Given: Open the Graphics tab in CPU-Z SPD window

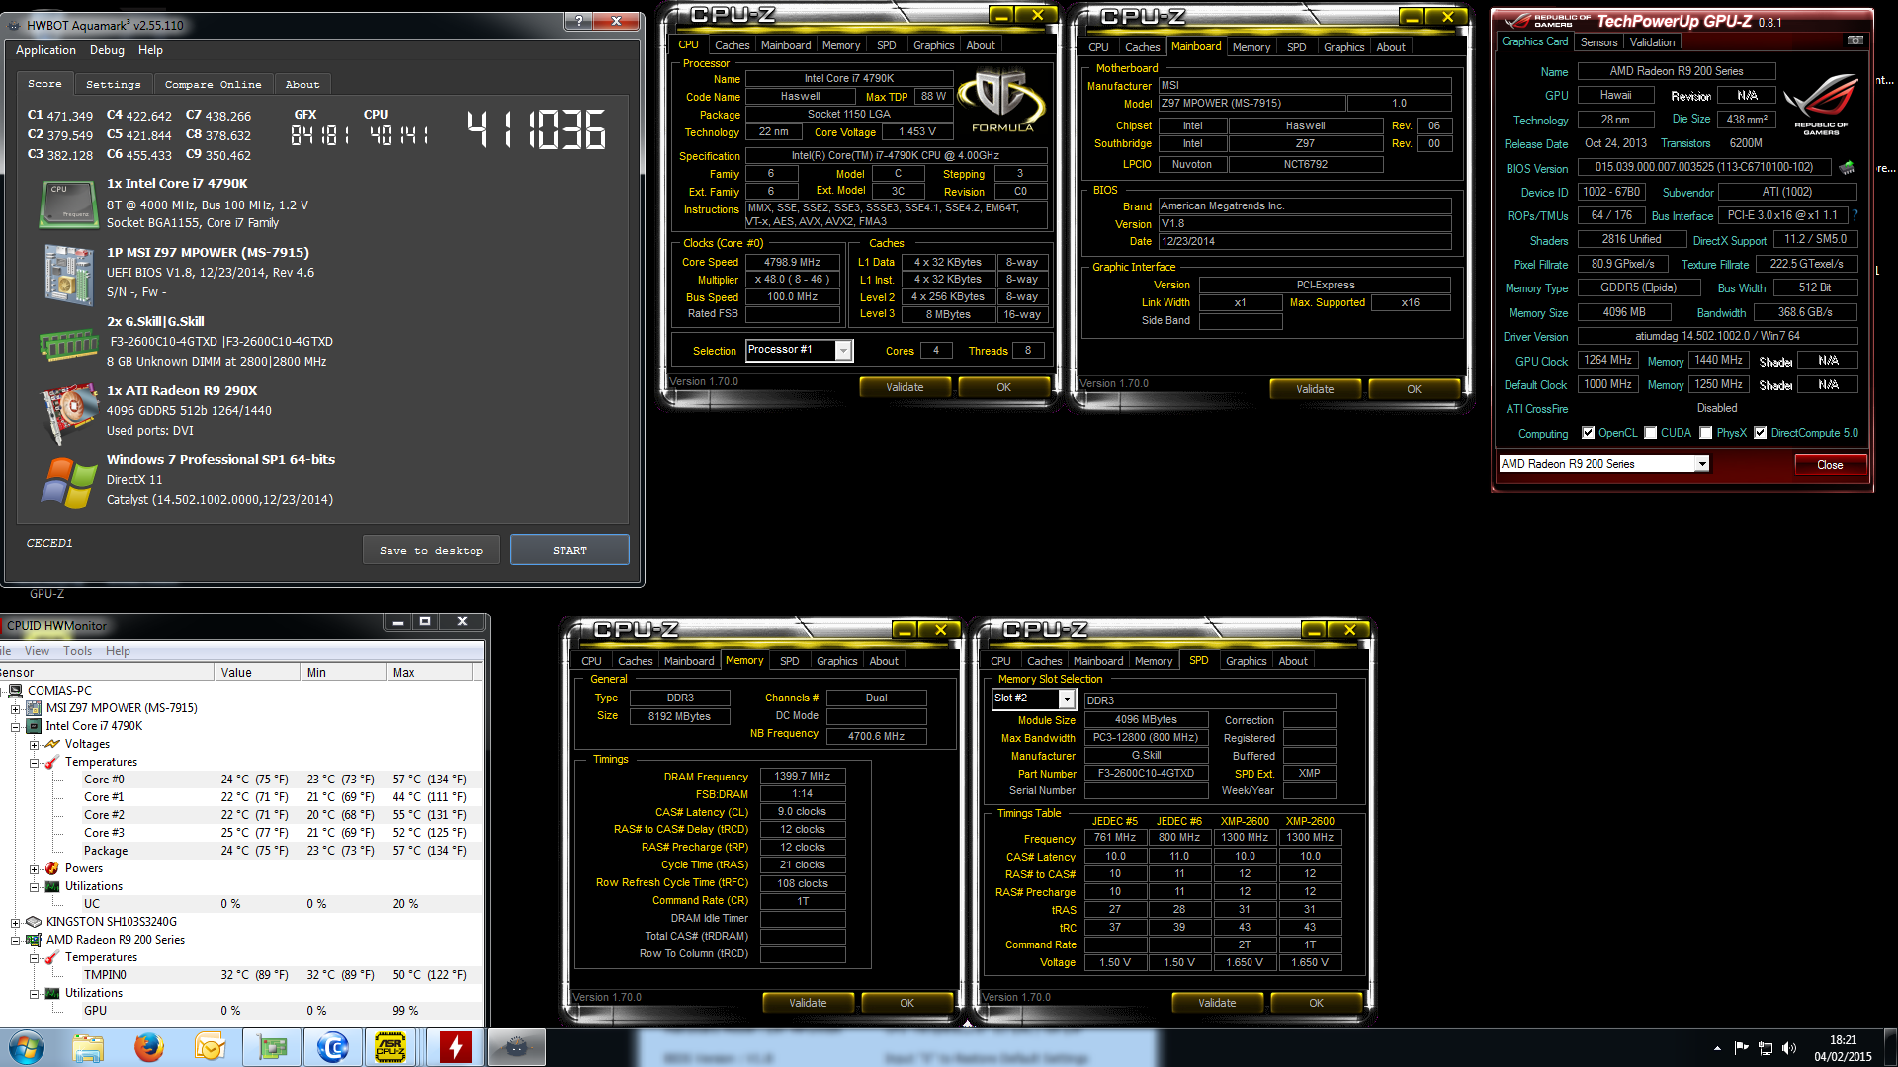Looking at the screenshot, I should [x=1246, y=661].
